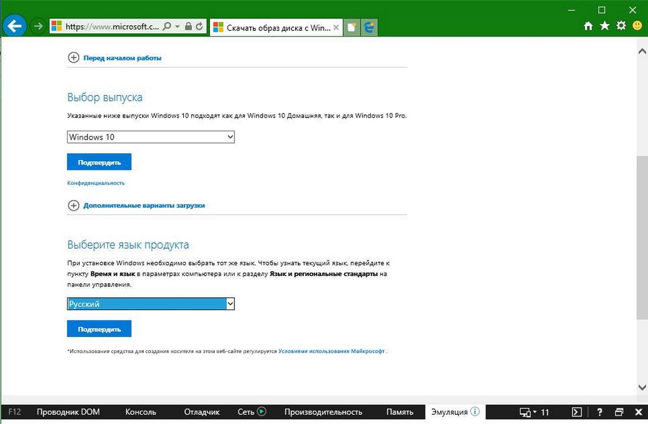Open the Память tab
The height and width of the screenshot is (424, 648).
[x=400, y=412]
